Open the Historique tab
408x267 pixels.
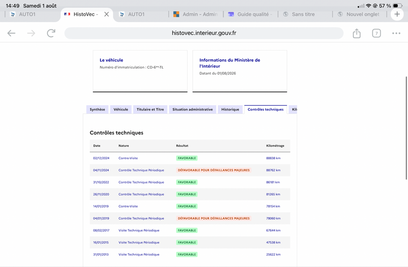(x=230, y=109)
